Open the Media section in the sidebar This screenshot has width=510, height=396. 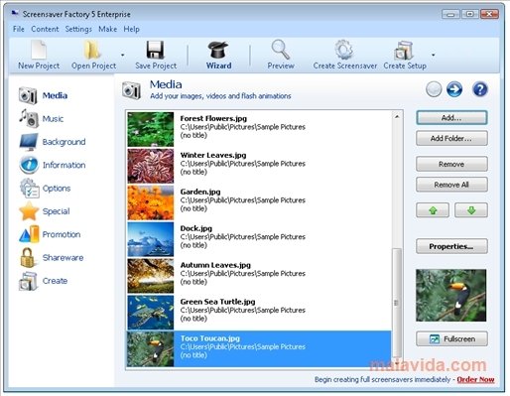click(44, 95)
